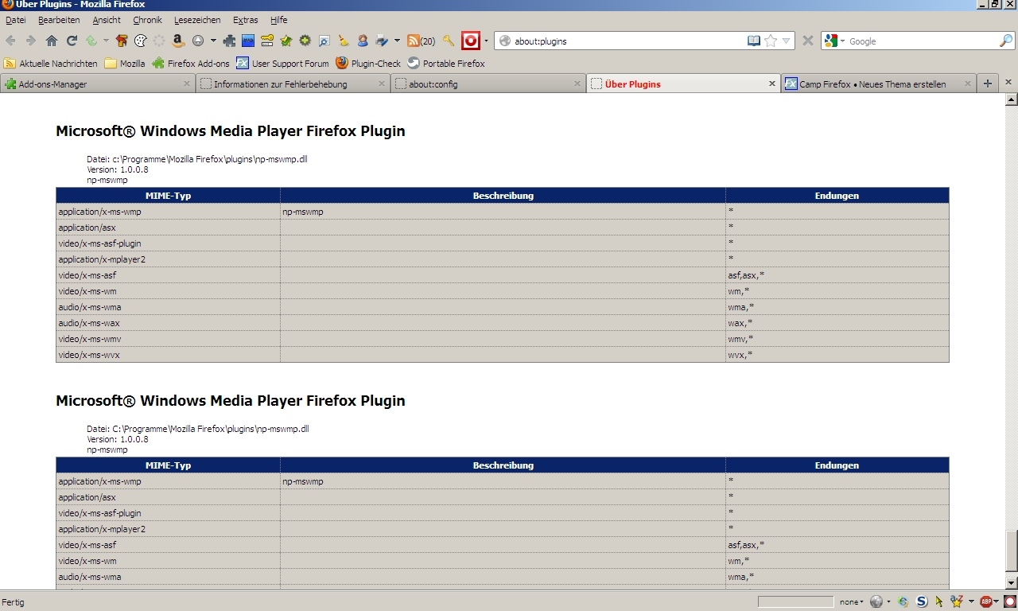This screenshot has height=611, width=1018.
Task: Click the golden key toolbar icon
Action: 449,41
